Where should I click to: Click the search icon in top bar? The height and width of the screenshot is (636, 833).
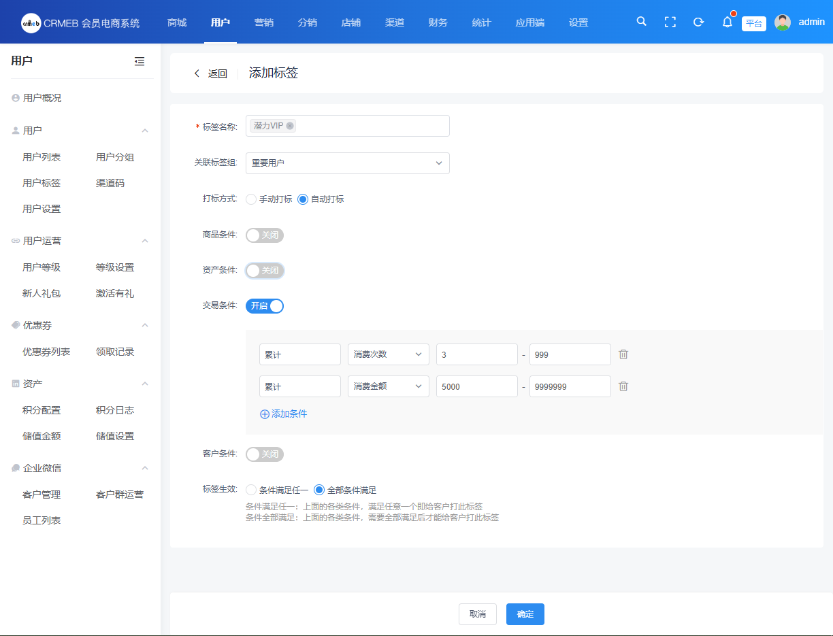click(x=641, y=22)
